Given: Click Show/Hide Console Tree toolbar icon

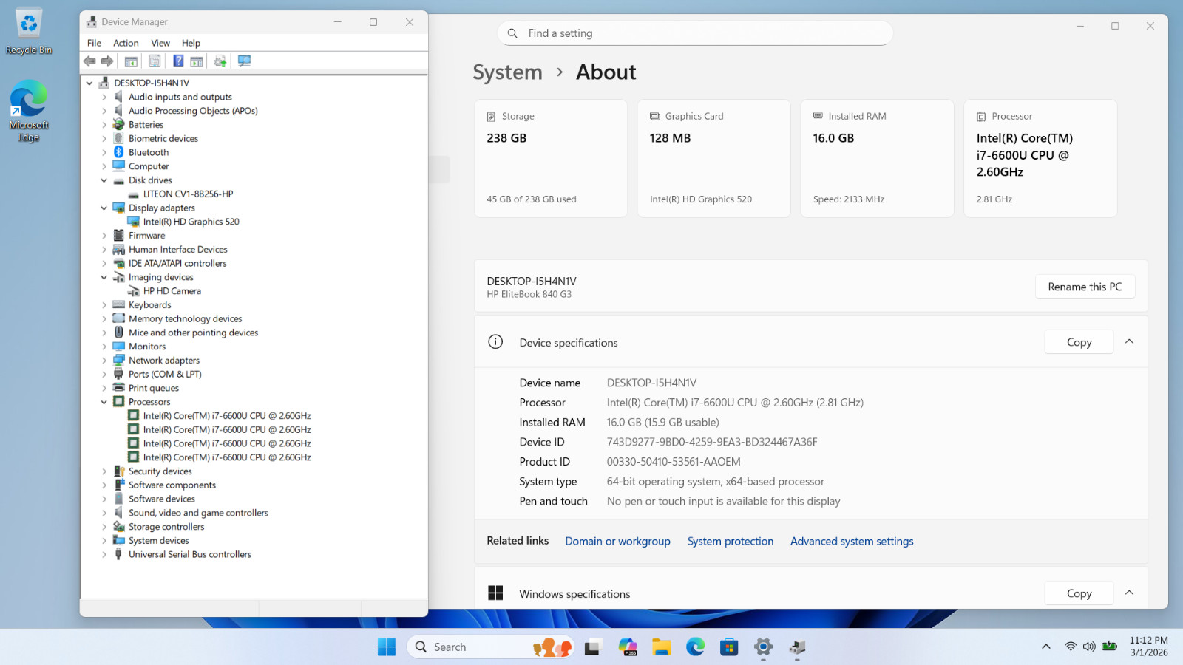Looking at the screenshot, I should click(131, 61).
